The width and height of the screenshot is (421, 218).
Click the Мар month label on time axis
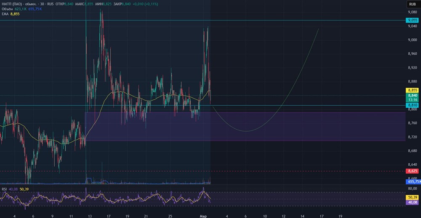tap(203, 215)
